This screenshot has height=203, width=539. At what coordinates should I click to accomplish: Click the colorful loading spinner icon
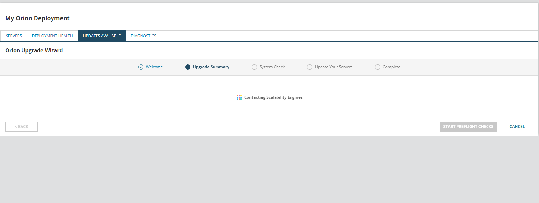(x=239, y=97)
